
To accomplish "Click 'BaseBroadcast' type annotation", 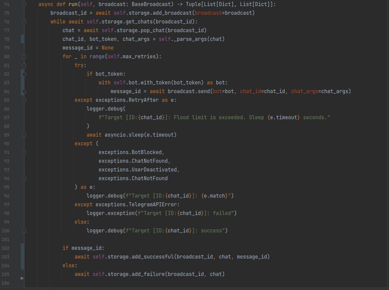I will click(x=151, y=4).
